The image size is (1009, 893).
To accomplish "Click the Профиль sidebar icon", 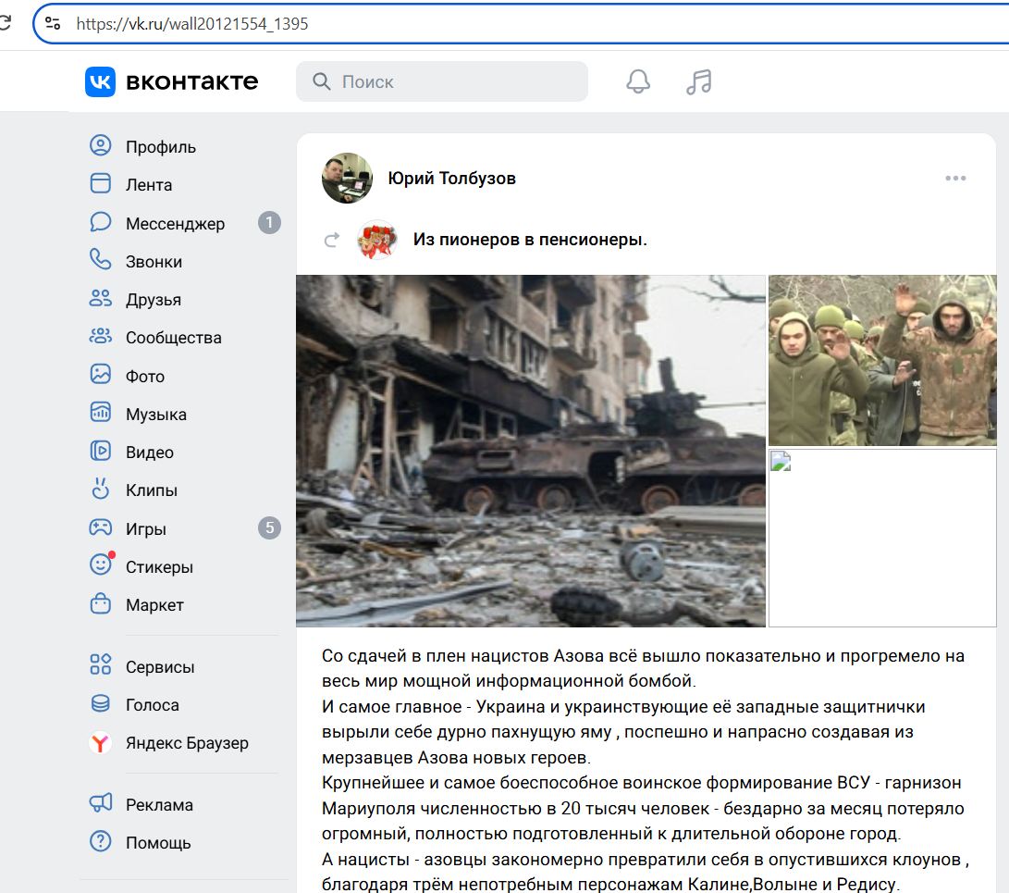I will (x=101, y=145).
